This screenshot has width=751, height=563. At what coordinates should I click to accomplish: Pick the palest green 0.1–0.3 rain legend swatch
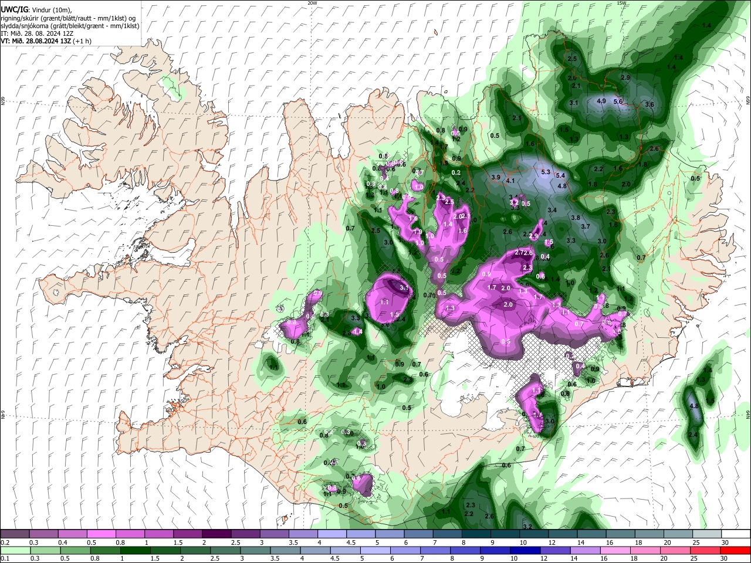pos(15,550)
